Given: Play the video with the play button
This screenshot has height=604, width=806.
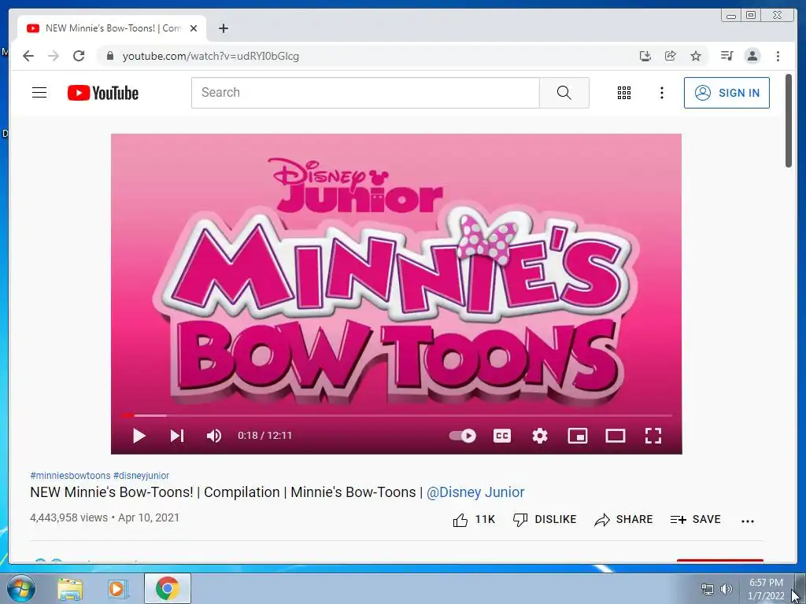Looking at the screenshot, I should 139,436.
